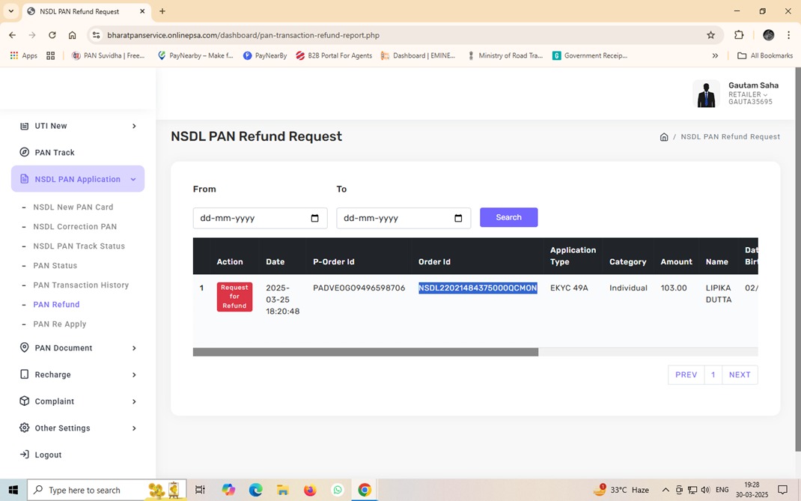Screen dimensions: 801x501
Task: Collapse the NSDL PAN Application section
Action: click(78, 179)
